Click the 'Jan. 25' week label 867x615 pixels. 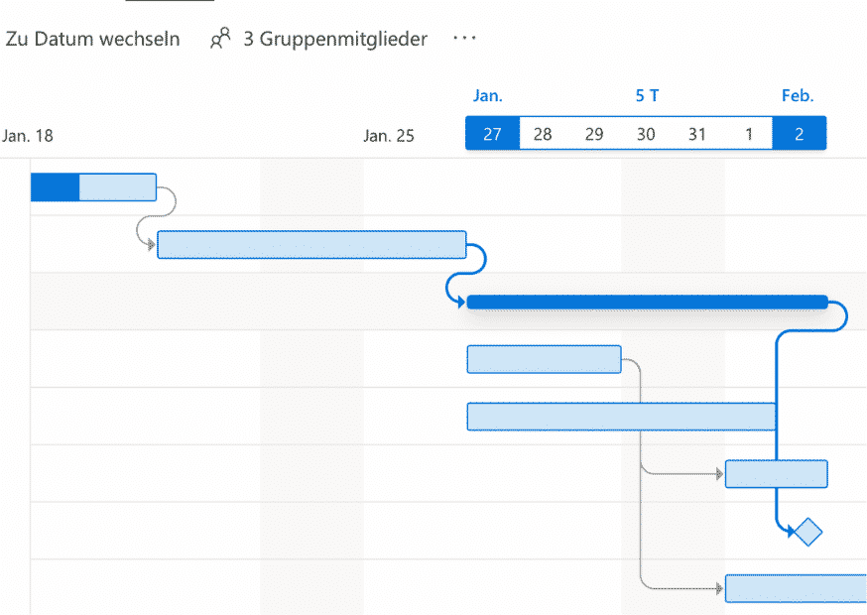pyautogui.click(x=389, y=136)
